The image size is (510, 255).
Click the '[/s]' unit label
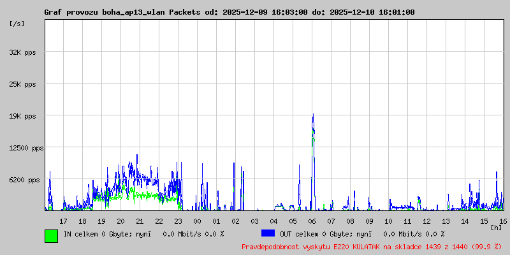[x=17, y=24]
